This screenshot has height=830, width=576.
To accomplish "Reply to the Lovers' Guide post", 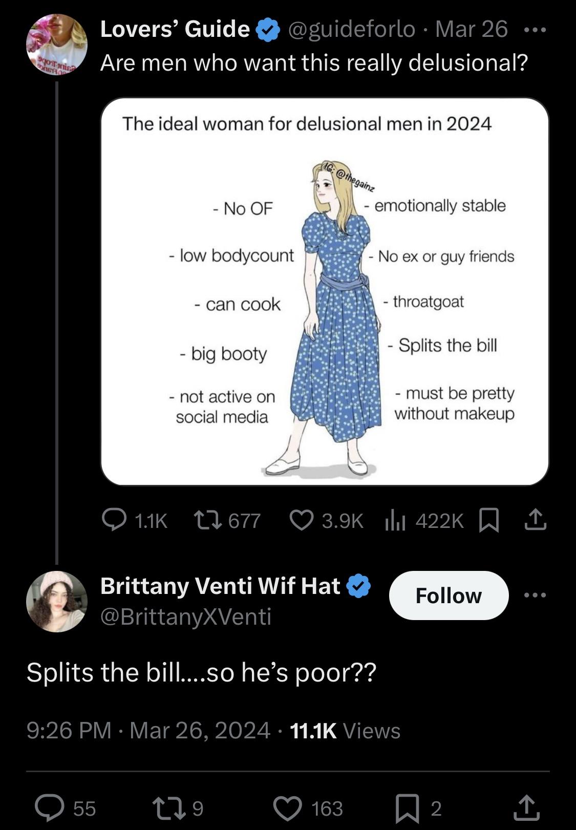I will pos(114,520).
